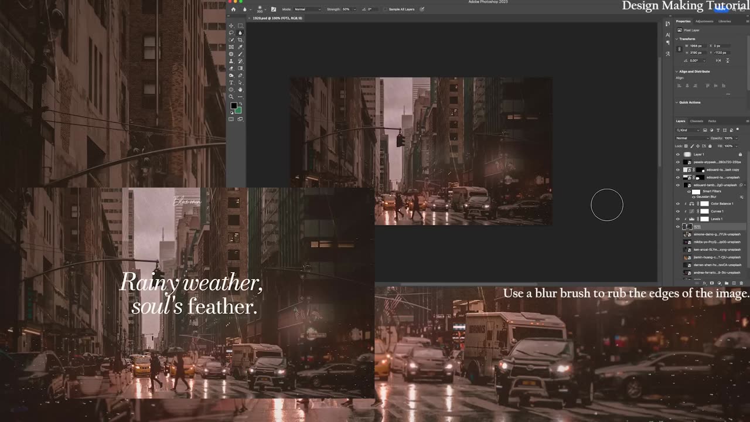This screenshot has height=422, width=750.
Task: Toggle visibility of Curves 1 layer
Action: pos(678,211)
